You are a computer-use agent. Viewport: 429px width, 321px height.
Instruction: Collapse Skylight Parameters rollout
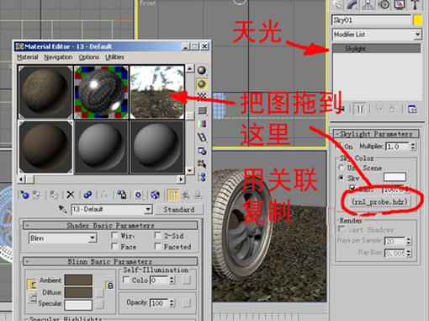point(376,134)
